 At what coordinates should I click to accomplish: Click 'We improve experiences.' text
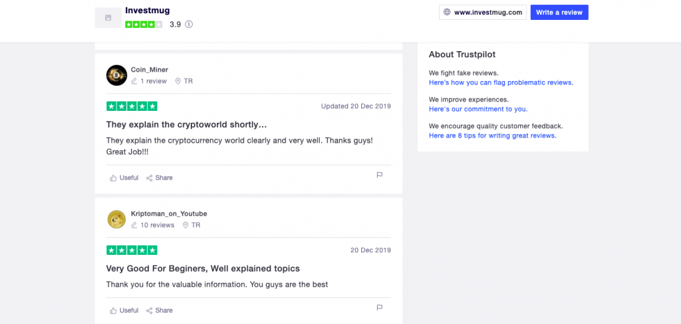[x=469, y=100]
